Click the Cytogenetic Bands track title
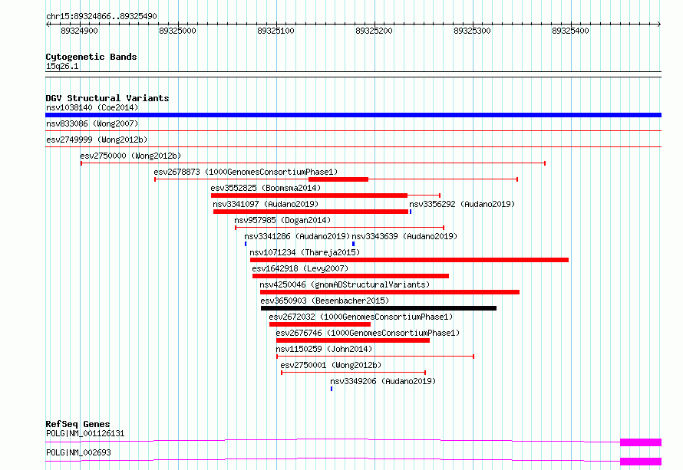The width and height of the screenshot is (683, 470). [91, 57]
